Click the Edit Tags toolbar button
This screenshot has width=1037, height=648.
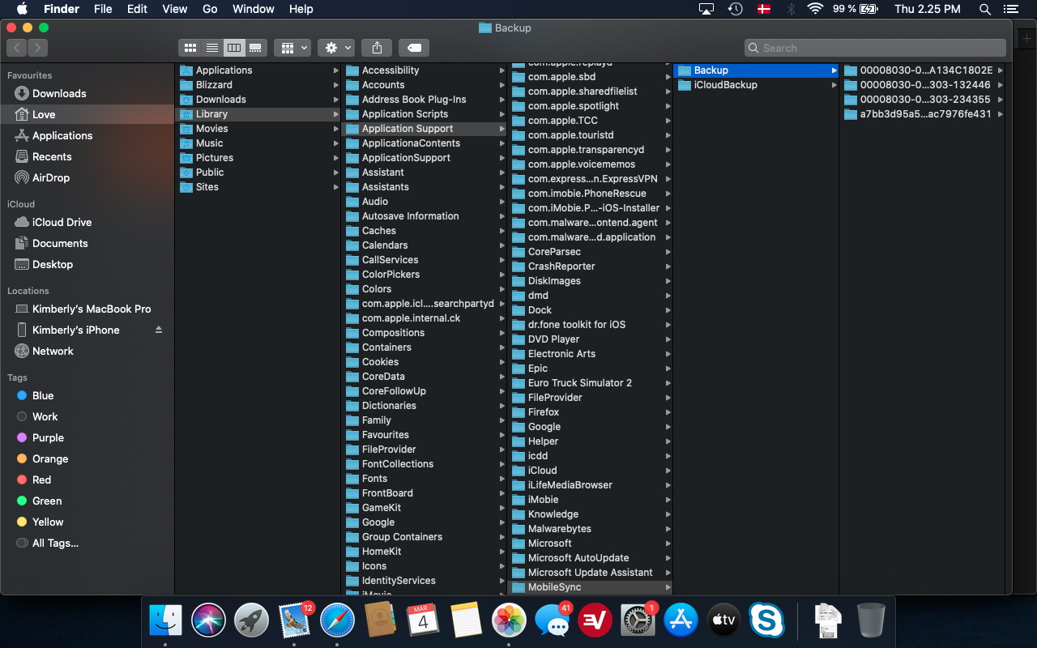coord(414,48)
